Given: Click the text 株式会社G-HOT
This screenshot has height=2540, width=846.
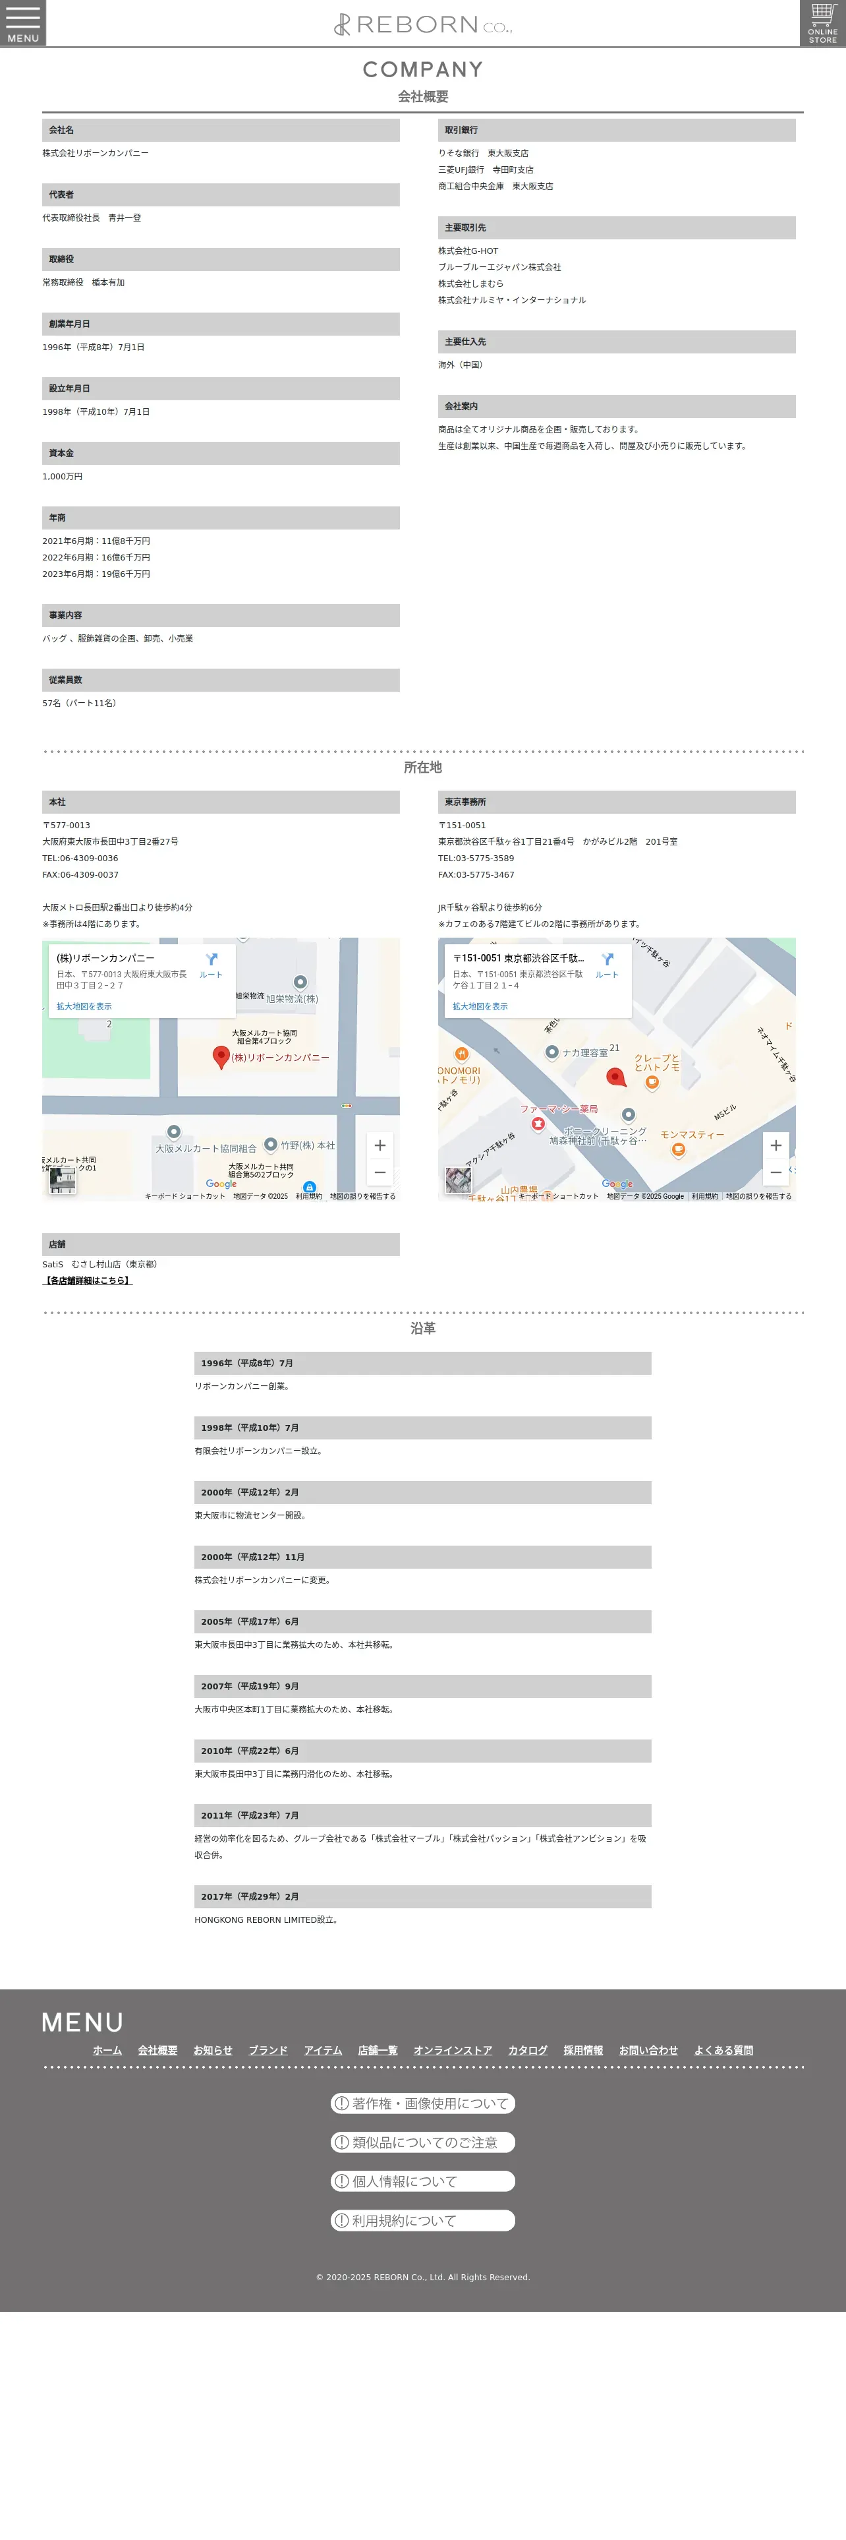Looking at the screenshot, I should click(468, 251).
